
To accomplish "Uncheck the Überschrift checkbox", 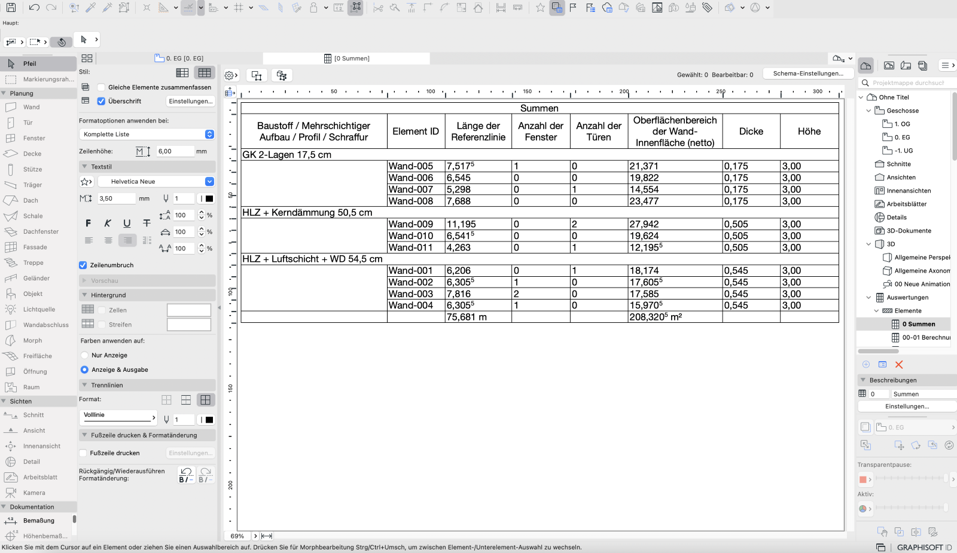I will click(101, 101).
